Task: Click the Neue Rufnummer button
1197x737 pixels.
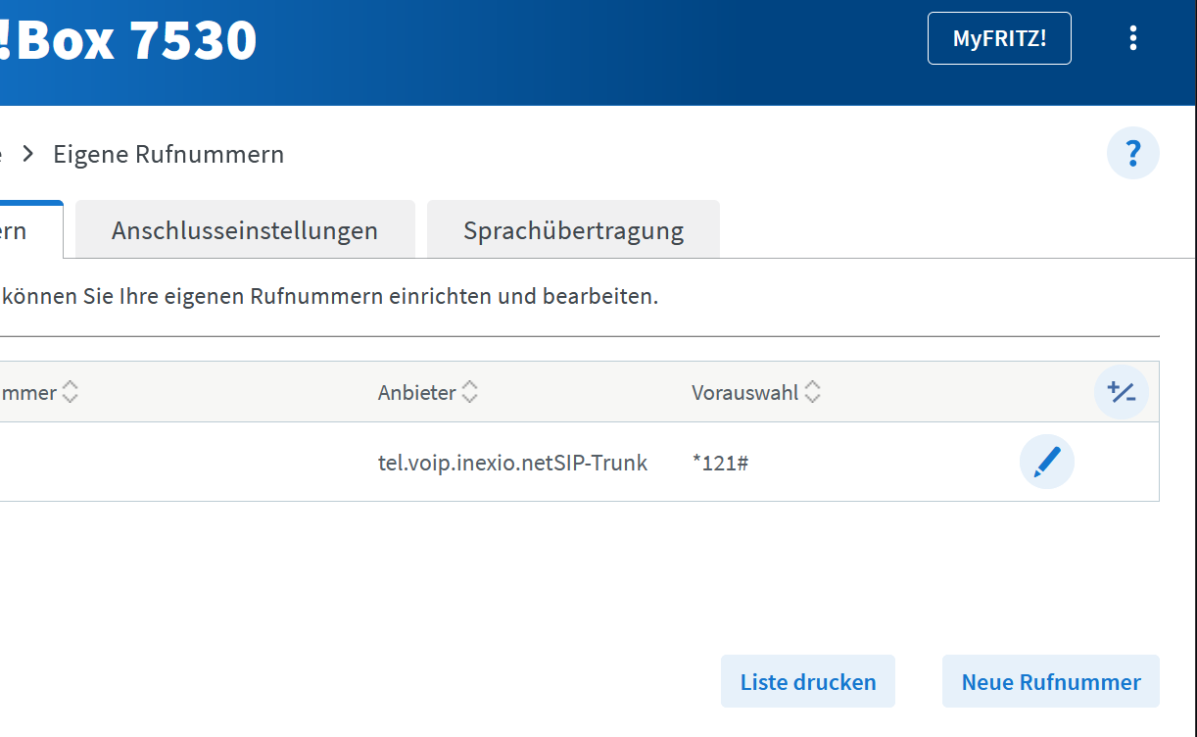Action: click(1051, 681)
